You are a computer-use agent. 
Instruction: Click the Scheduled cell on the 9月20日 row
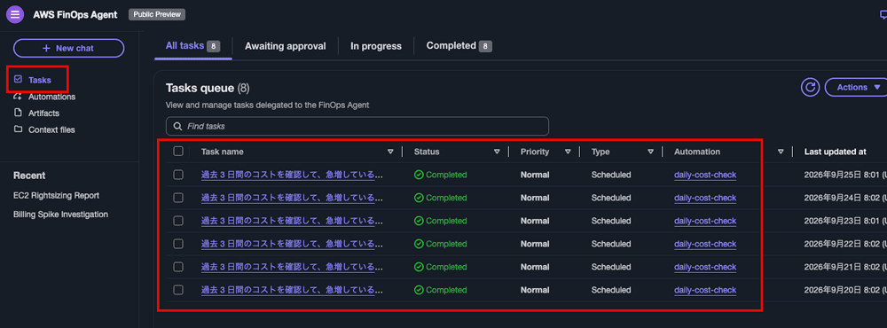click(x=611, y=290)
